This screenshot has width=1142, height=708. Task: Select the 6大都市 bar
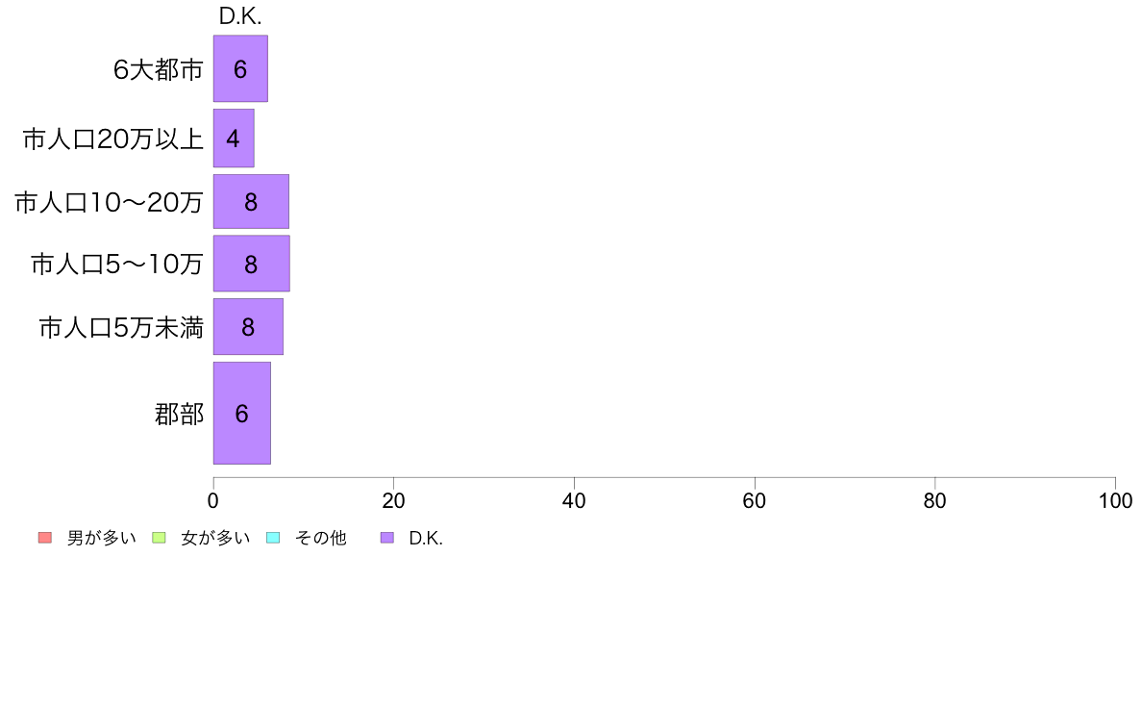coord(240,68)
